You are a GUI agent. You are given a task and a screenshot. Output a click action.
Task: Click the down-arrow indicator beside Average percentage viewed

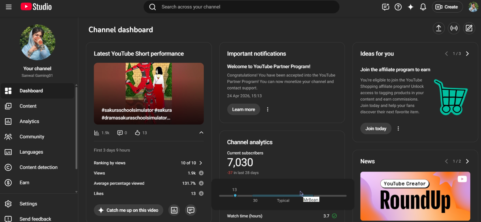point(201,183)
